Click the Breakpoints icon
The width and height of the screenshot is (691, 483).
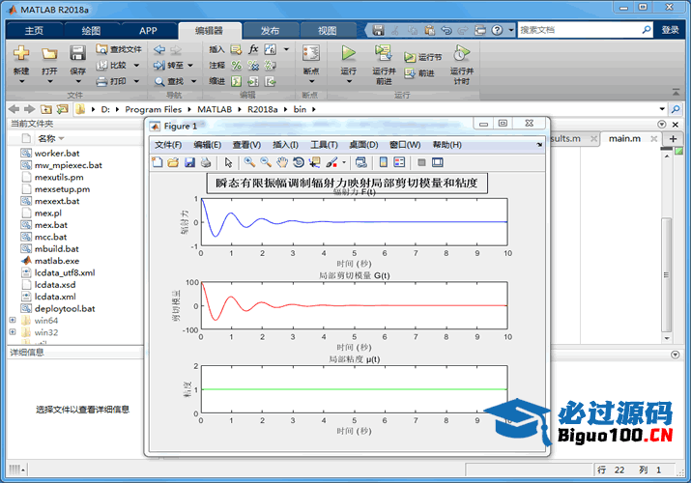pyautogui.click(x=311, y=53)
